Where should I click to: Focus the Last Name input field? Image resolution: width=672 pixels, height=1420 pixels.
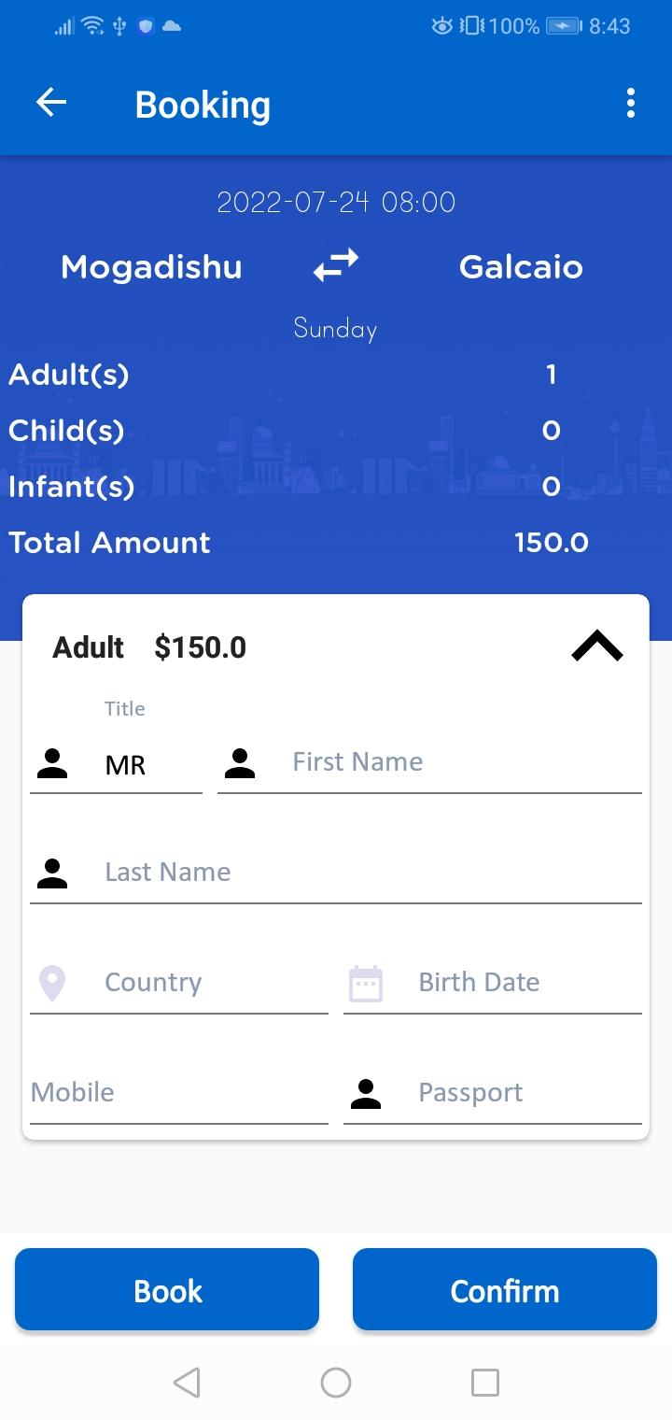pos(336,873)
